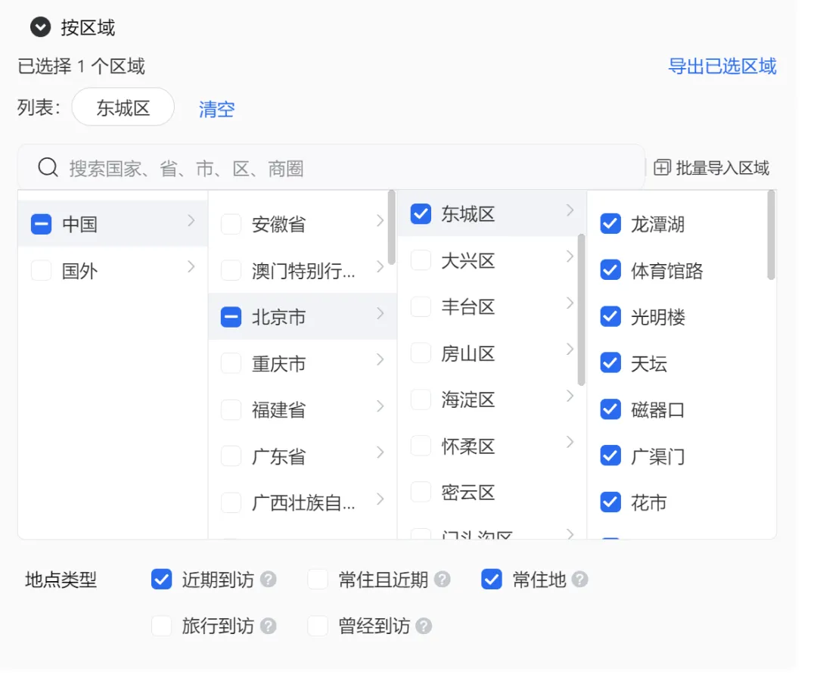Open help tooltip icon beside 曾经到访
The image size is (817, 687).
click(425, 626)
